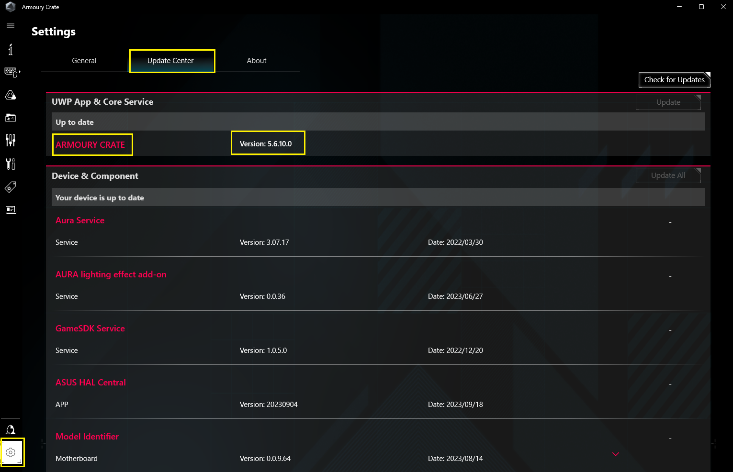Click 'Date: 2022/03/30' text
Viewport: 733px width, 472px height.
(455, 242)
